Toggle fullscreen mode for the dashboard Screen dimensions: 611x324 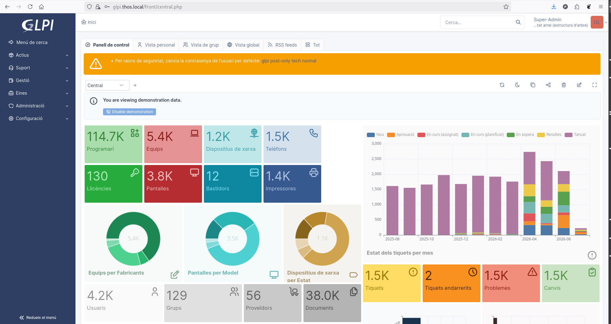pos(595,85)
